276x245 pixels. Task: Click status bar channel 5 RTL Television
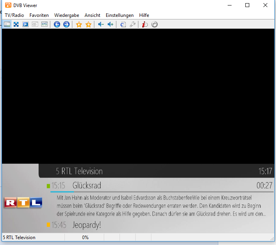[19, 238]
